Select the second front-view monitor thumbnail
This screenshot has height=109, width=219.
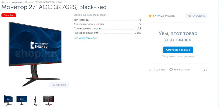point(22,100)
